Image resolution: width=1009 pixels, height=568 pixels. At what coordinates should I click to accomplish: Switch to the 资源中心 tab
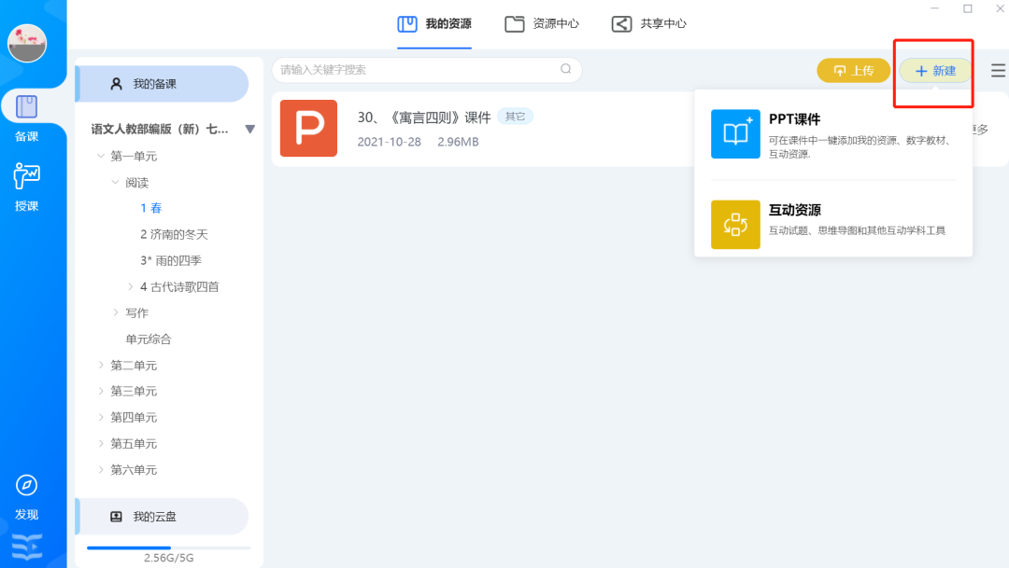[542, 23]
